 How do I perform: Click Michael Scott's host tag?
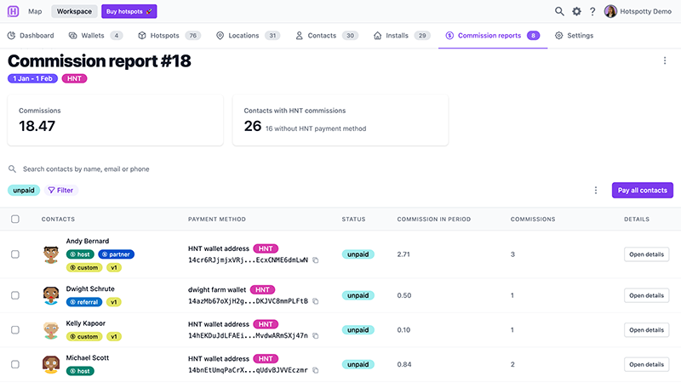tap(80, 371)
